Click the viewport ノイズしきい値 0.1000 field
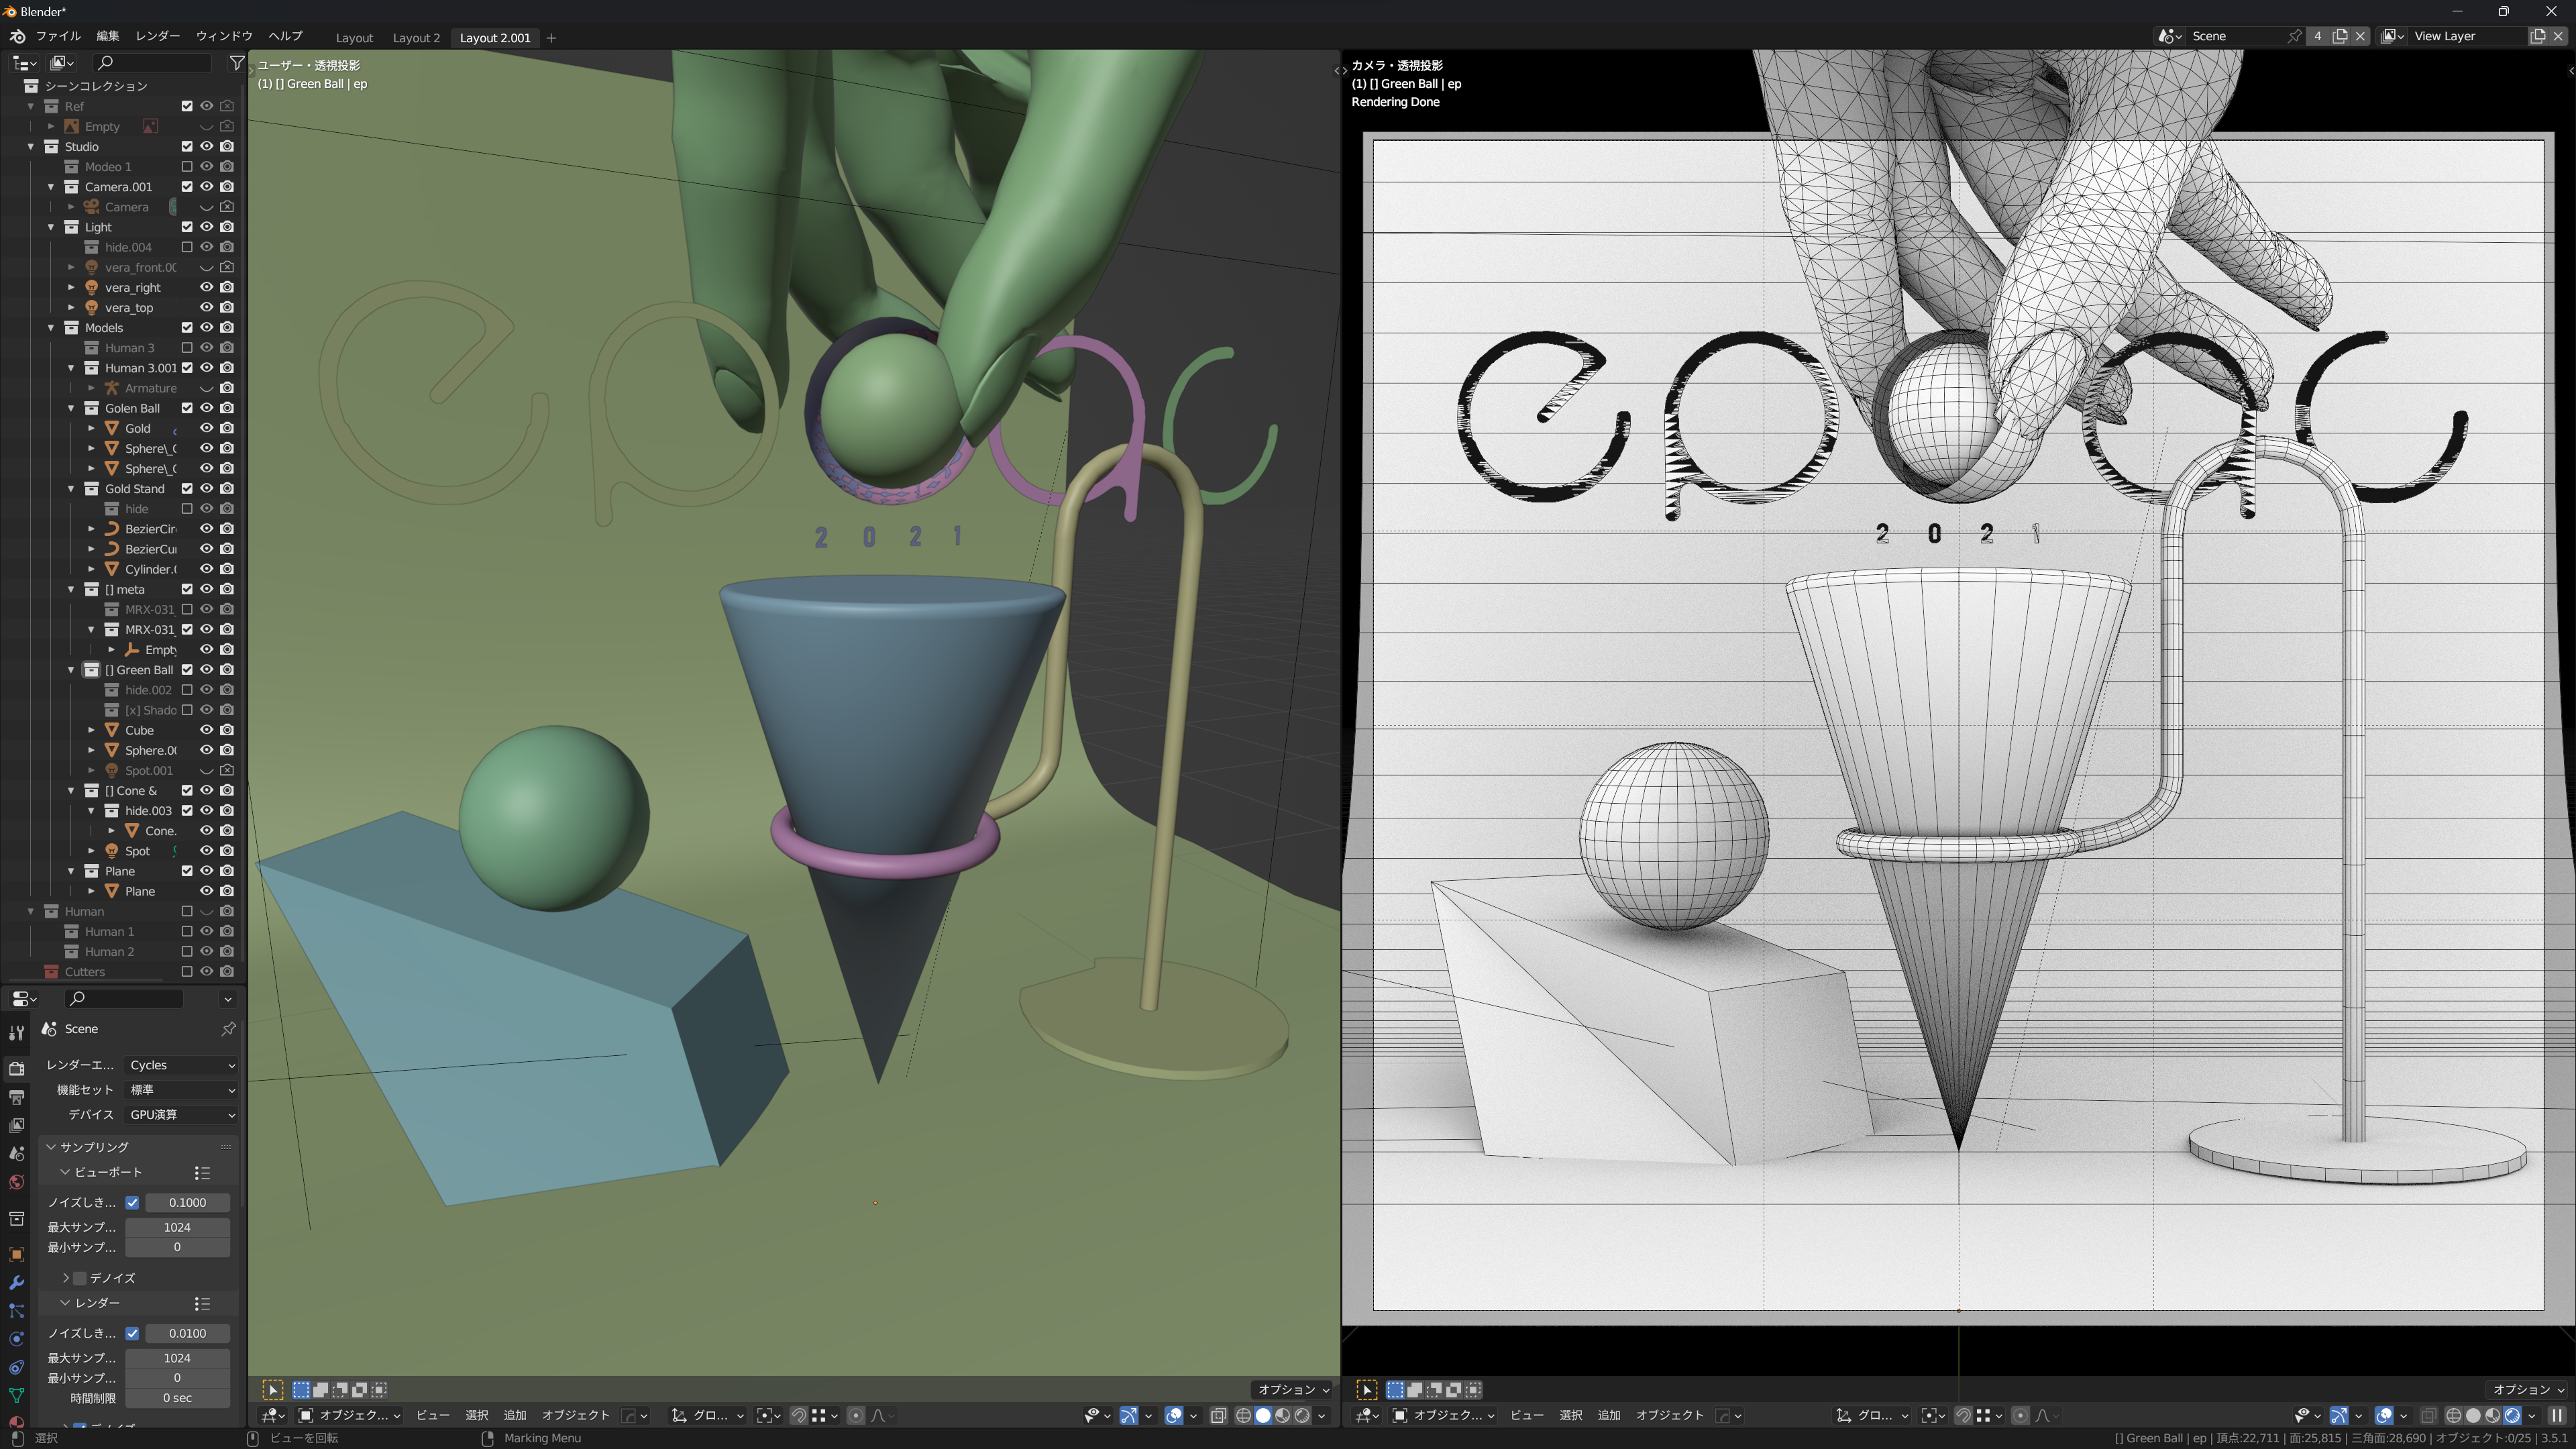 [x=187, y=1202]
